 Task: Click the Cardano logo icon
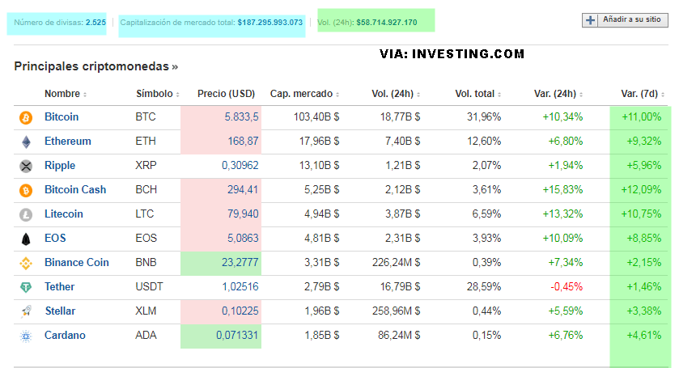(26, 336)
